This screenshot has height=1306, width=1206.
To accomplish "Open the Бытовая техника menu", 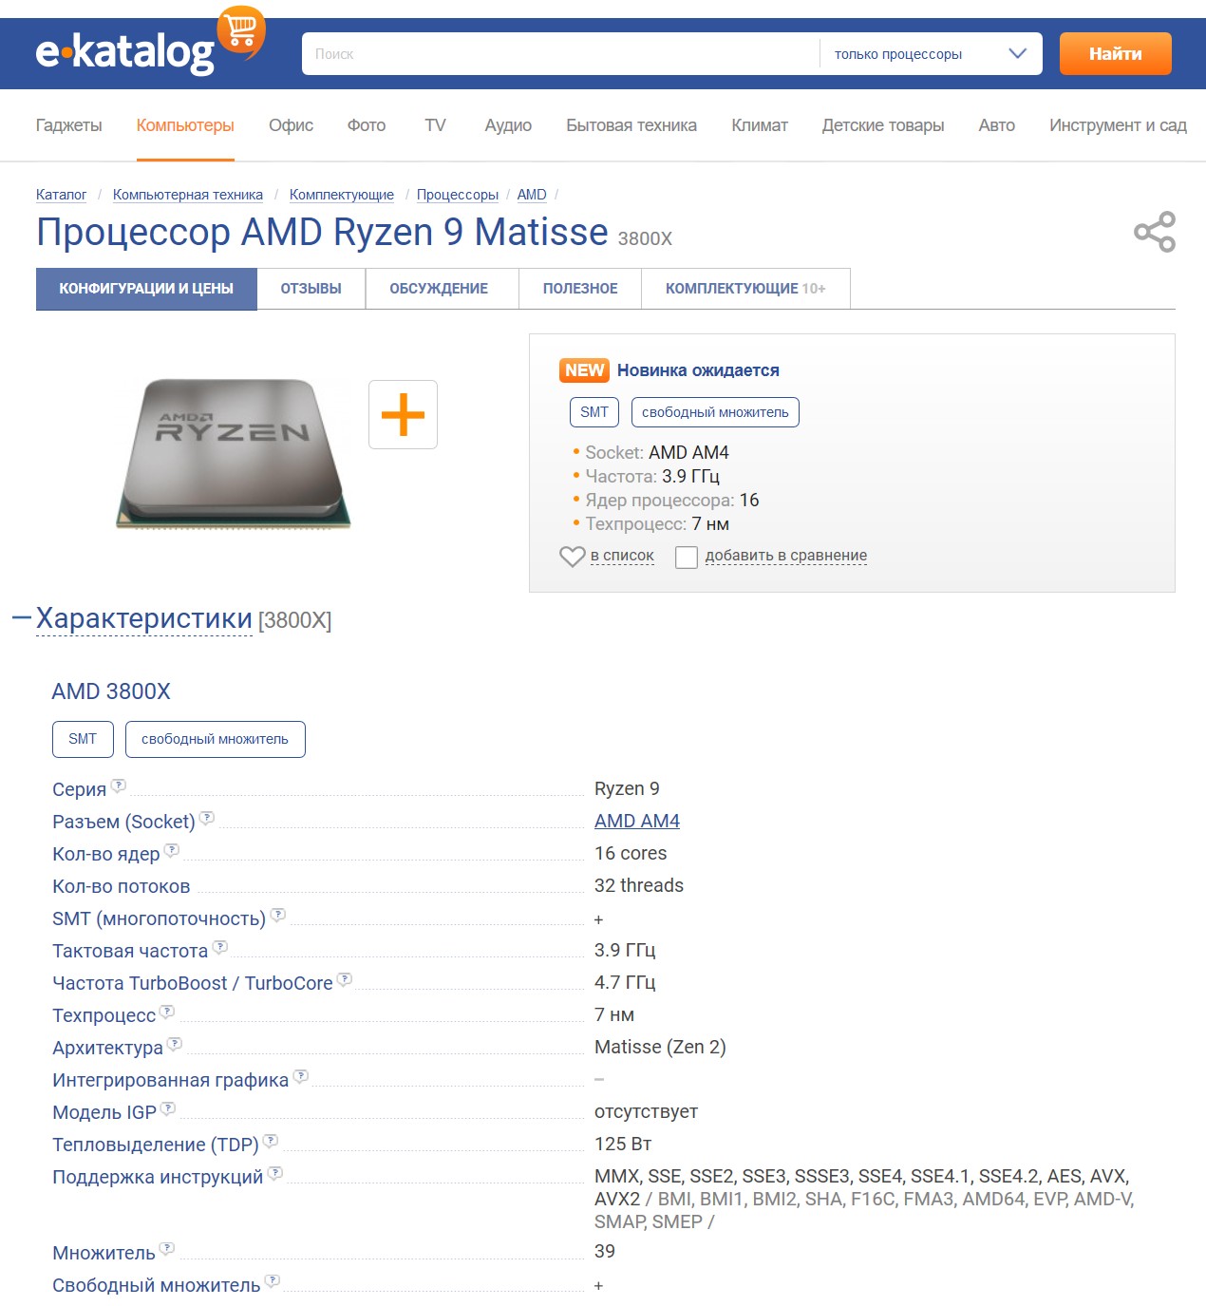I will [631, 125].
